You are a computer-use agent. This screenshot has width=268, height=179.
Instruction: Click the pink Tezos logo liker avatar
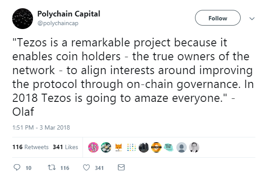point(93,147)
